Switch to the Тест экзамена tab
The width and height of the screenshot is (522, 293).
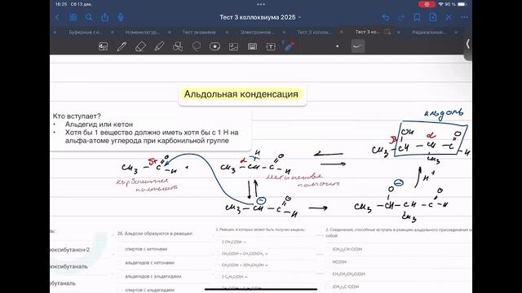pos(199,33)
